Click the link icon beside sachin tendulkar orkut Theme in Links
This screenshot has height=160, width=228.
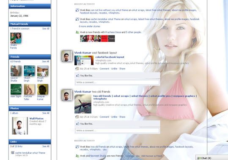pyautogui.click(x=13, y=152)
